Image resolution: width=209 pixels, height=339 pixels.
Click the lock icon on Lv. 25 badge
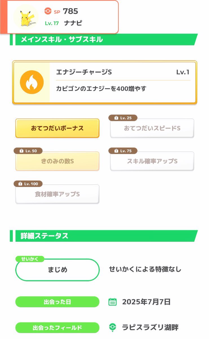[x=116, y=118]
